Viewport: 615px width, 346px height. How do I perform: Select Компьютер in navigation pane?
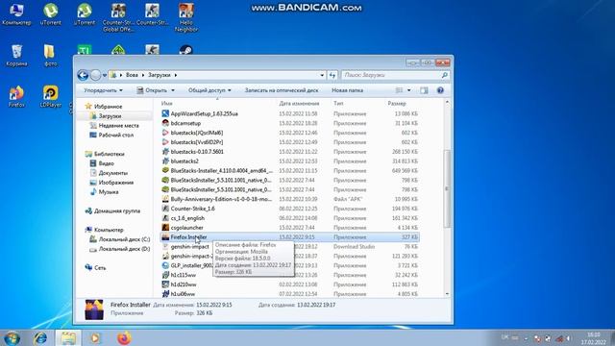coord(109,230)
